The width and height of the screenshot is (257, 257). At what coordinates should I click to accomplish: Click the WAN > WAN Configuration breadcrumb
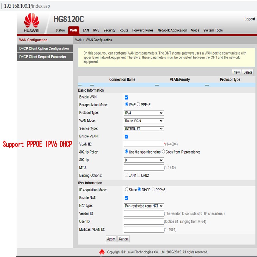[93, 40]
